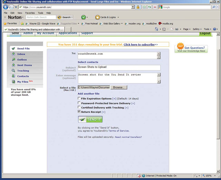This screenshot has height=180, width=221.
Task: Click the Got Questions Knowledge Base badge
Action: pyautogui.click(x=191, y=48)
